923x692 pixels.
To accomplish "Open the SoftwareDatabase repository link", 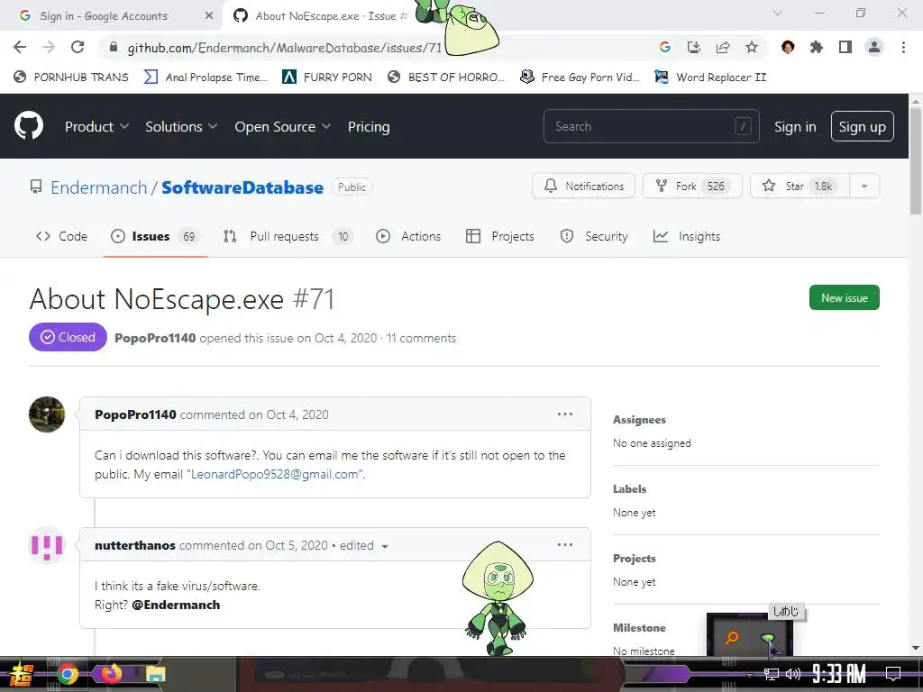I will pyautogui.click(x=242, y=187).
